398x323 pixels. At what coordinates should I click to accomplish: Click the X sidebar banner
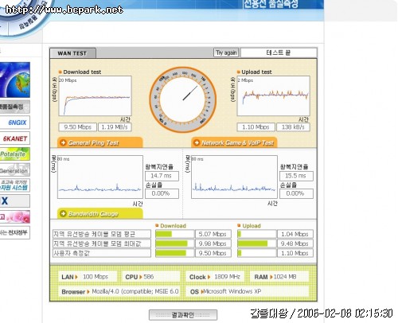coord(15,201)
